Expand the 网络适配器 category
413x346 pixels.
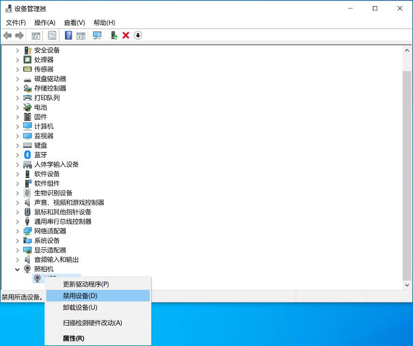click(x=18, y=231)
